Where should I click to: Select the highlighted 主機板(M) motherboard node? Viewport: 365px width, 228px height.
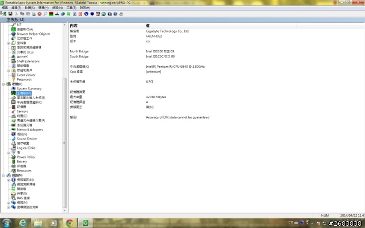pyautogui.click(x=24, y=93)
